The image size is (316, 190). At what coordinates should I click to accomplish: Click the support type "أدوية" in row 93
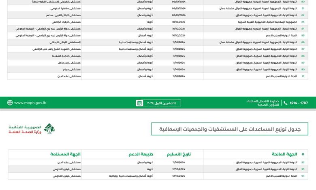150,169
